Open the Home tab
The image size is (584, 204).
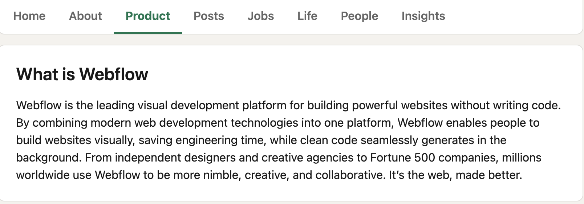(29, 16)
